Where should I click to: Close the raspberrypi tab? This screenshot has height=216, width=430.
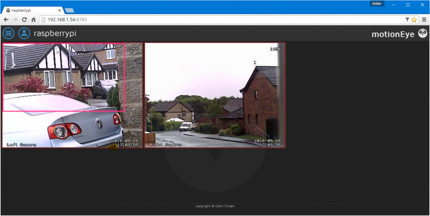[59, 10]
